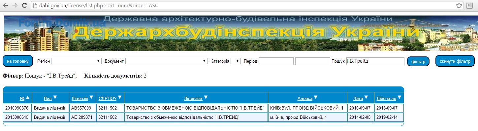
Task: Focus the Період end date field
Action: (x=313, y=61)
